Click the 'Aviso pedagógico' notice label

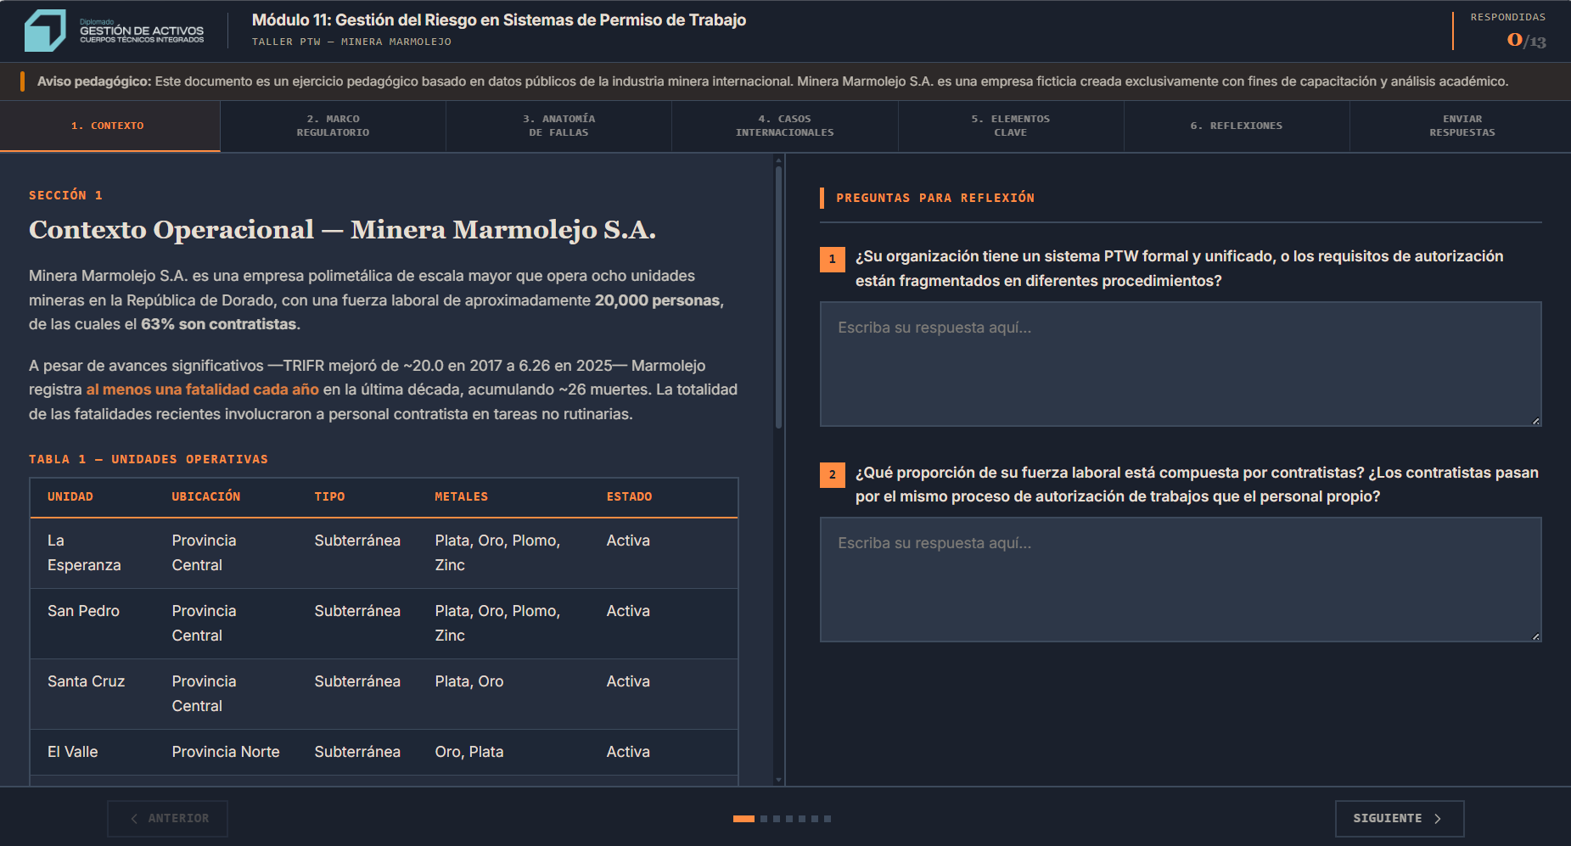coord(94,81)
